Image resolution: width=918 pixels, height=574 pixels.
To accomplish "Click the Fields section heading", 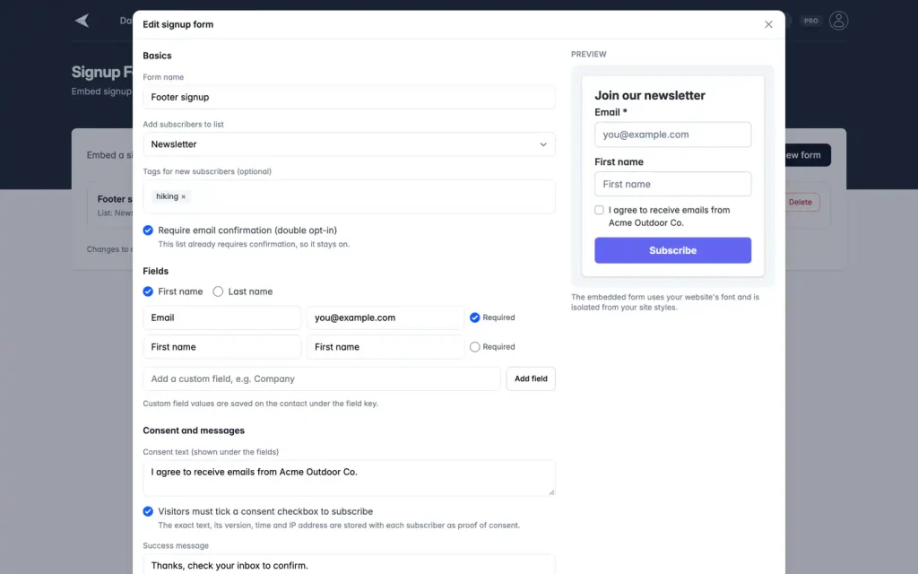I will point(156,271).
